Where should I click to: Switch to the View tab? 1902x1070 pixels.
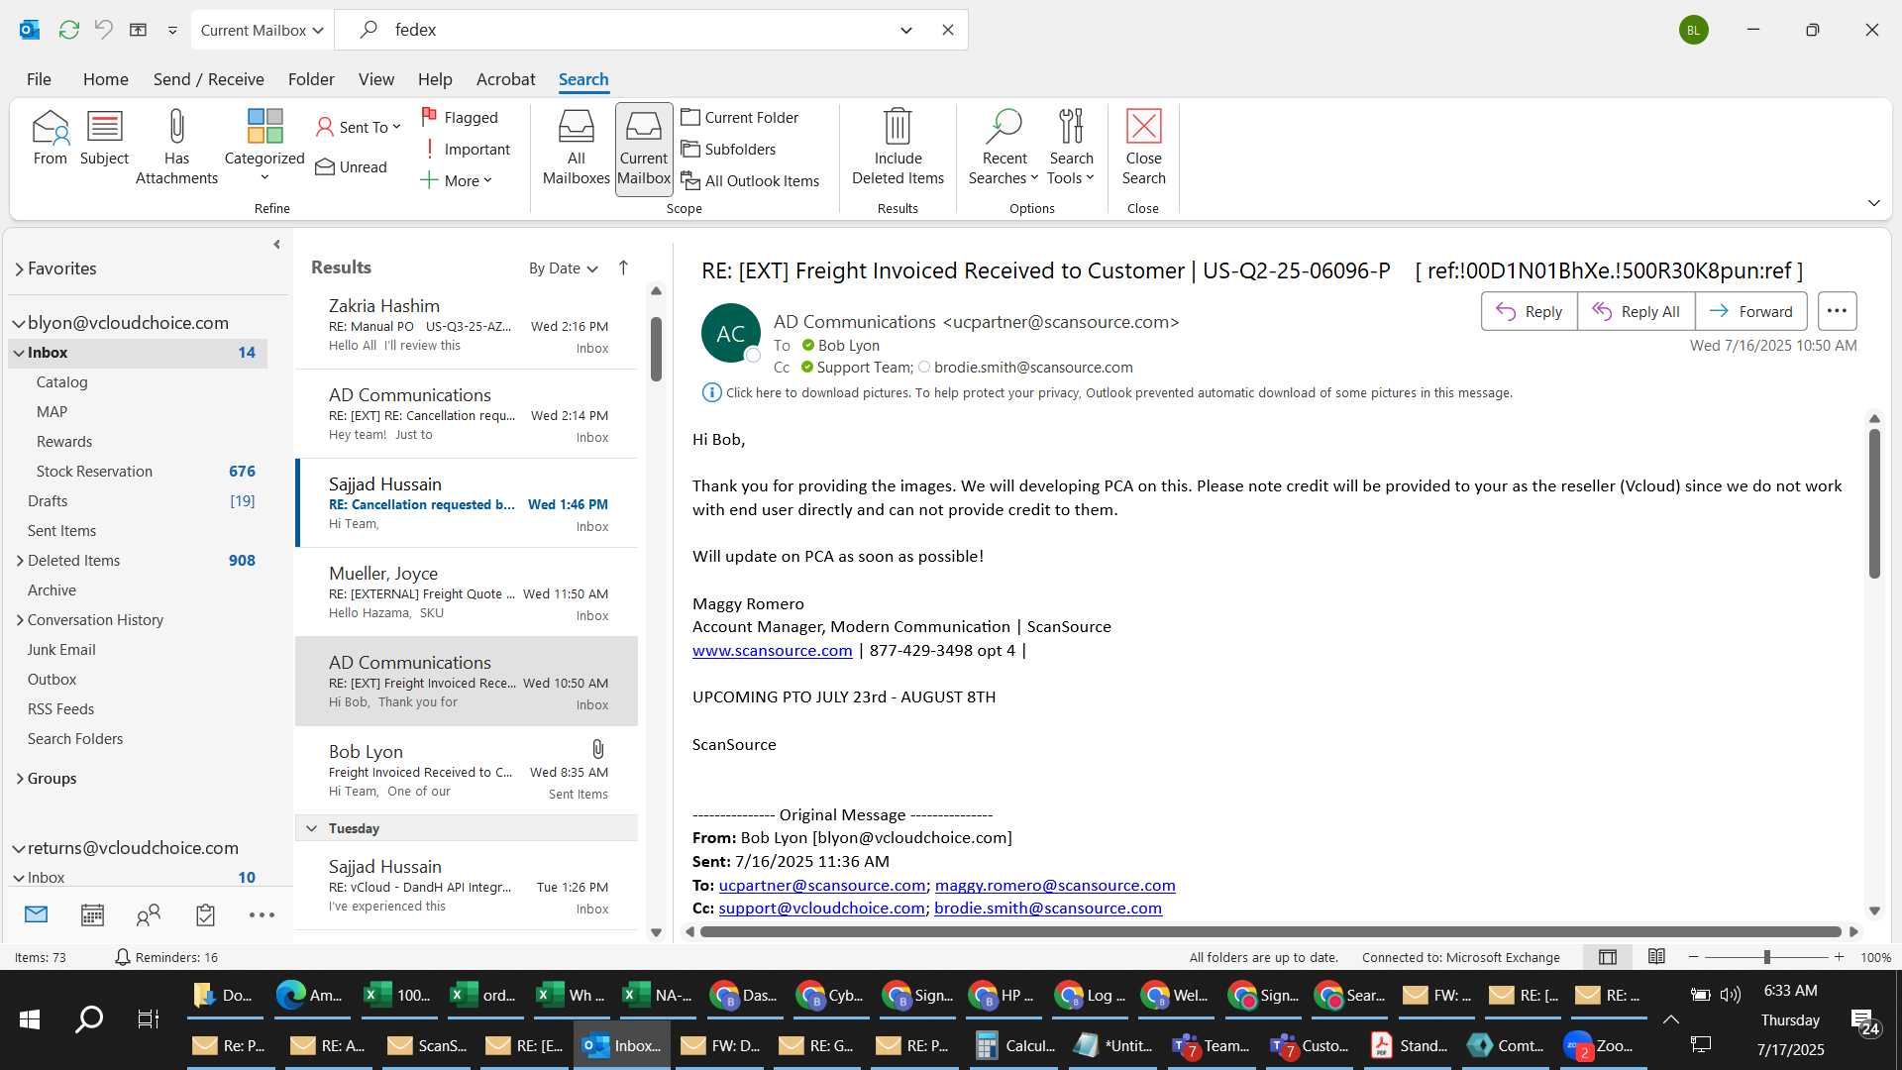[375, 79]
